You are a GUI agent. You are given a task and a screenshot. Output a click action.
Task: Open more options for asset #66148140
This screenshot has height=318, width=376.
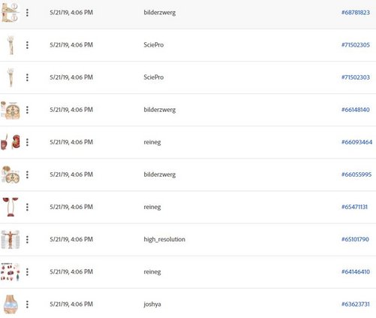pyautogui.click(x=27, y=110)
